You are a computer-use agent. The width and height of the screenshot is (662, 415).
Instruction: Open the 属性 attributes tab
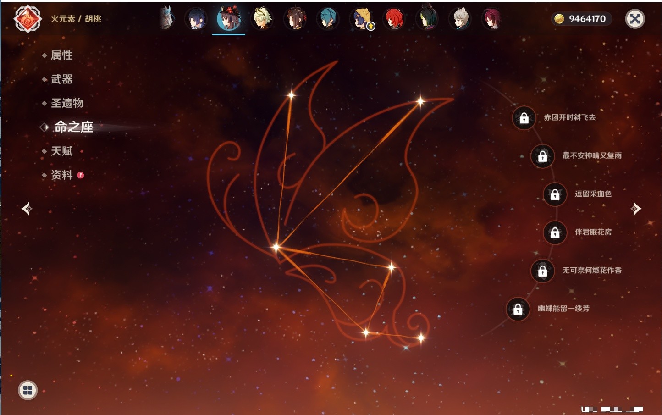(61, 55)
